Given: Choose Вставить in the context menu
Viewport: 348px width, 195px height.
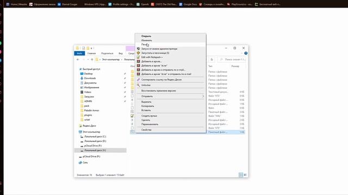Looking at the screenshot, I should coord(170,110).
